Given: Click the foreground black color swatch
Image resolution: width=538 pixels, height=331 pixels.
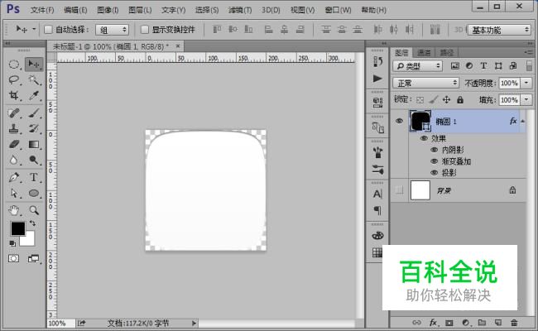Looking at the screenshot, I should point(17,228).
